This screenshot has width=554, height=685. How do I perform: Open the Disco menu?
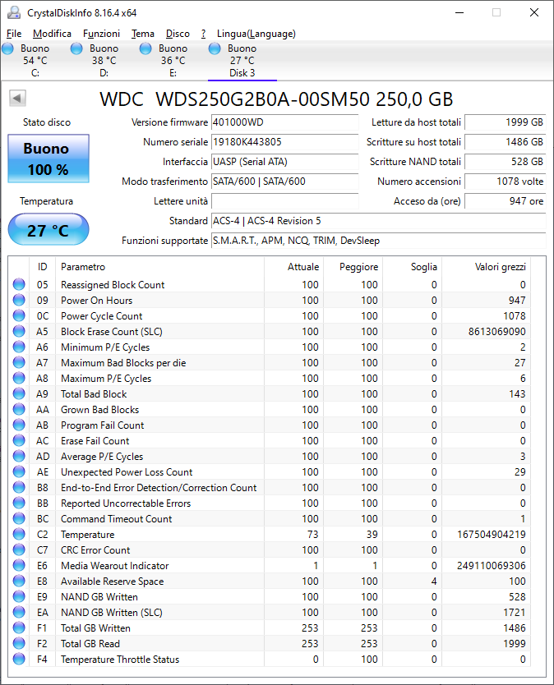(x=178, y=34)
